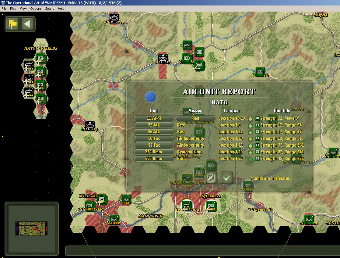
Task: Click the blue NATO force circle emblem
Action: coord(150,97)
